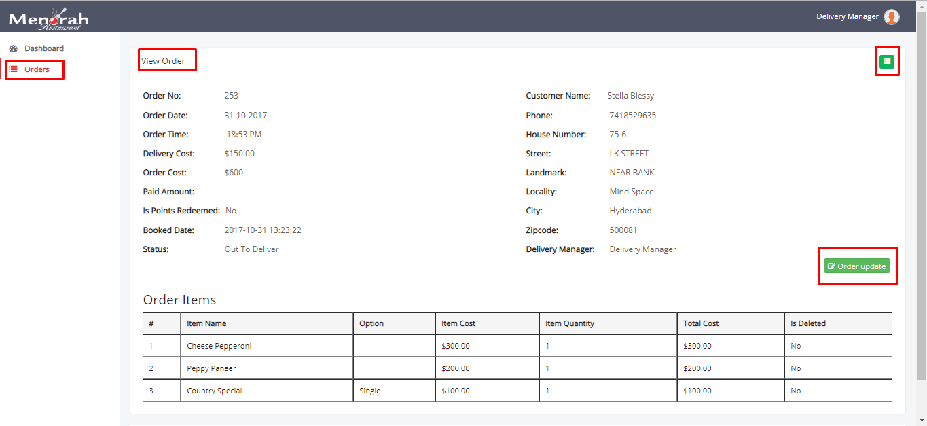Click the green order list icon button
927x426 pixels.
tap(886, 62)
